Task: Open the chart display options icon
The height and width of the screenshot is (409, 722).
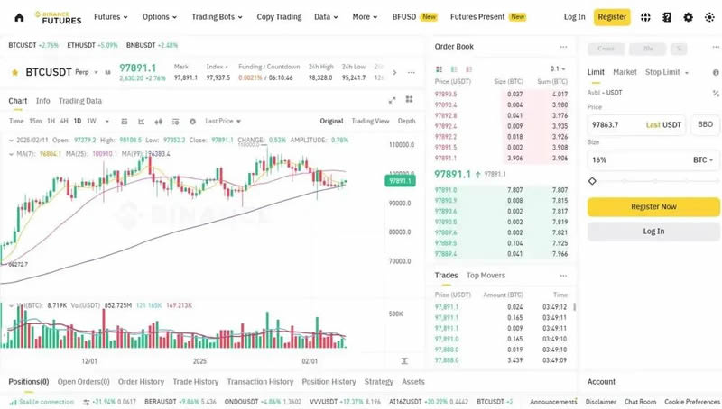Action: 175,122
